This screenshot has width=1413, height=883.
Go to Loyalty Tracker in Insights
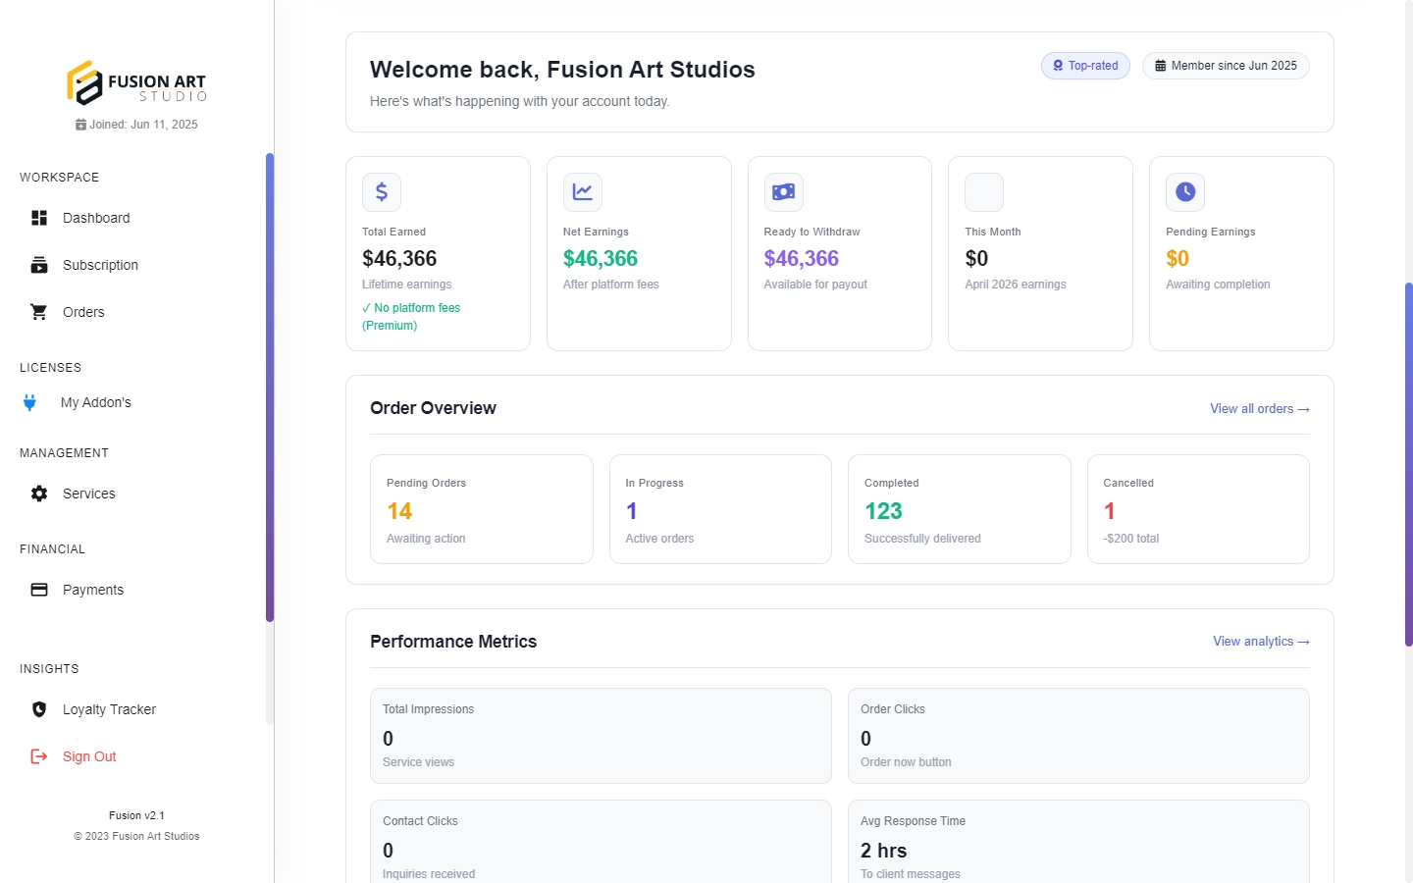[x=109, y=709]
